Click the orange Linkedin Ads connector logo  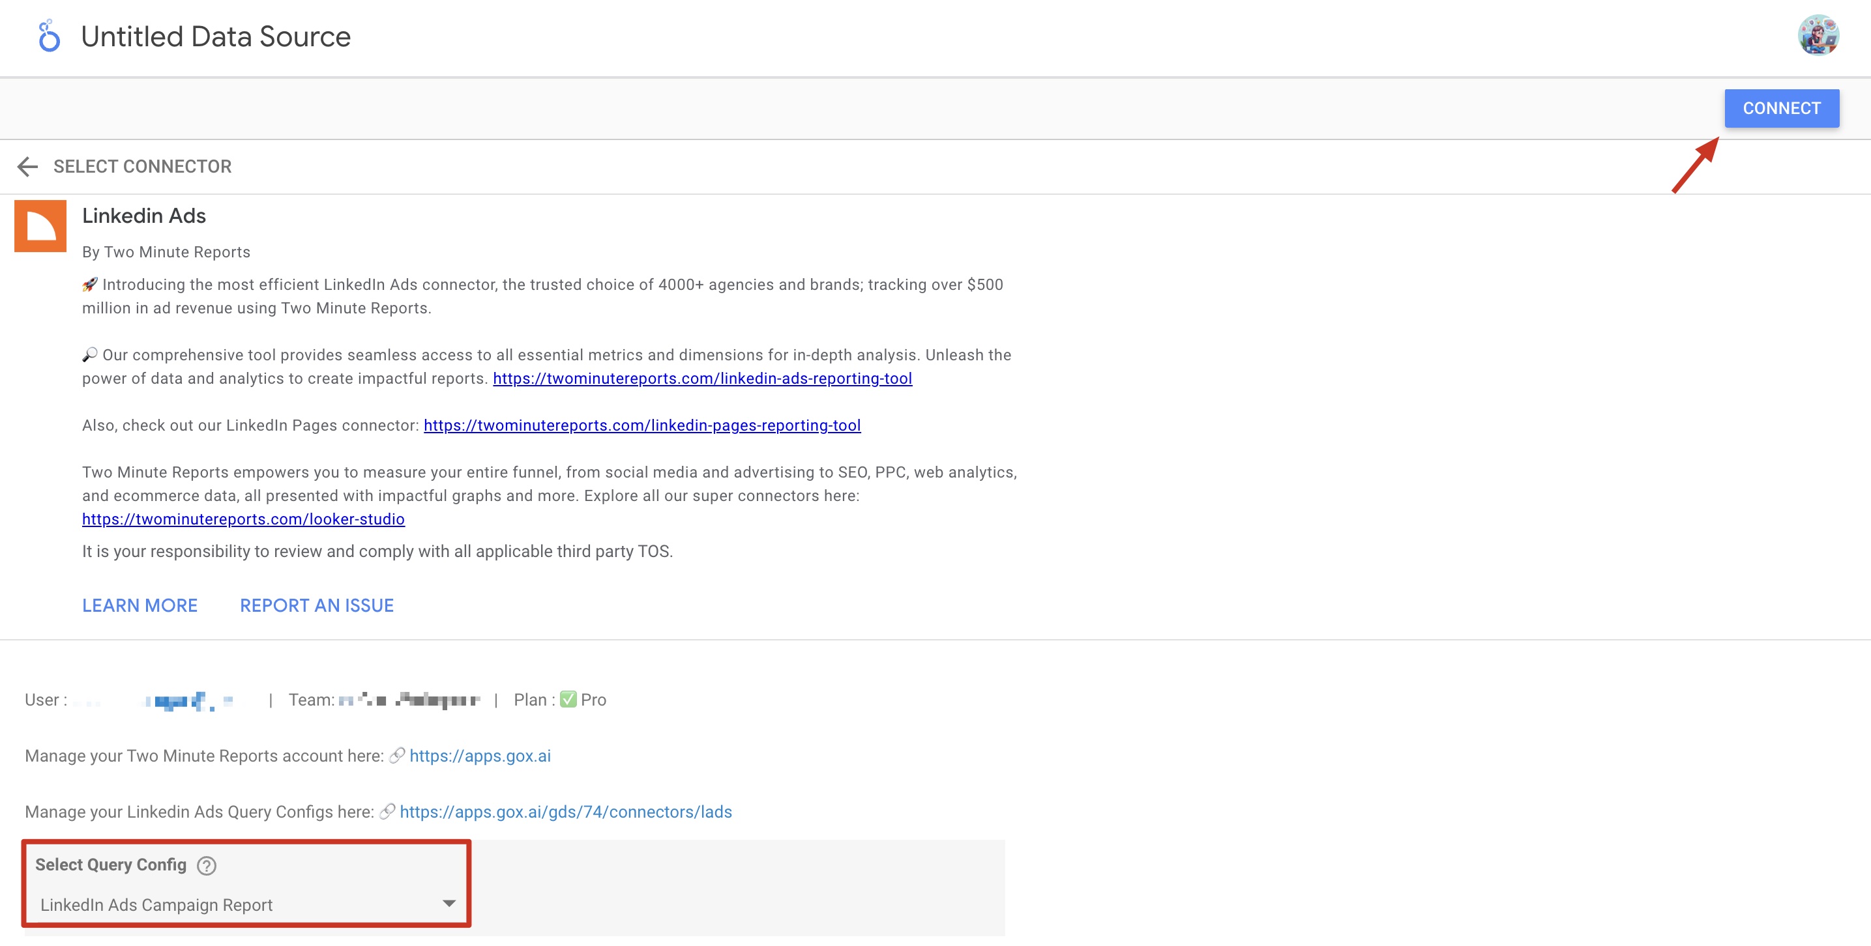[40, 226]
